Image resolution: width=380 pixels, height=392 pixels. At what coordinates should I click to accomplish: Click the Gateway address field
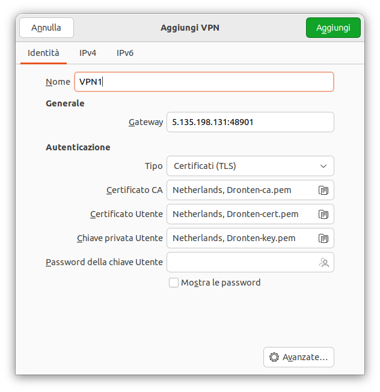[x=250, y=122]
